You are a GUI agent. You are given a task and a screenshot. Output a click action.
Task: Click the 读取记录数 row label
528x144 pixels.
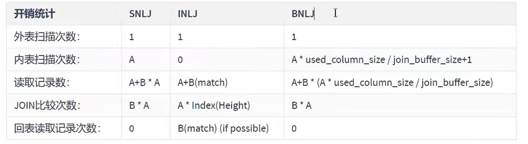pyautogui.click(x=42, y=83)
